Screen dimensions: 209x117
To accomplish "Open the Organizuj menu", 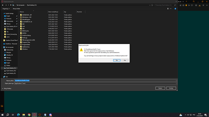I will point(6,9).
